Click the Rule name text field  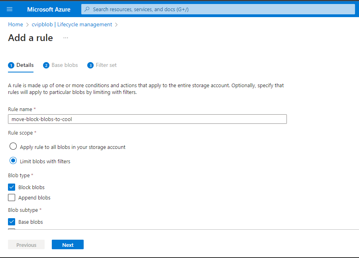pyautogui.click(x=147, y=119)
